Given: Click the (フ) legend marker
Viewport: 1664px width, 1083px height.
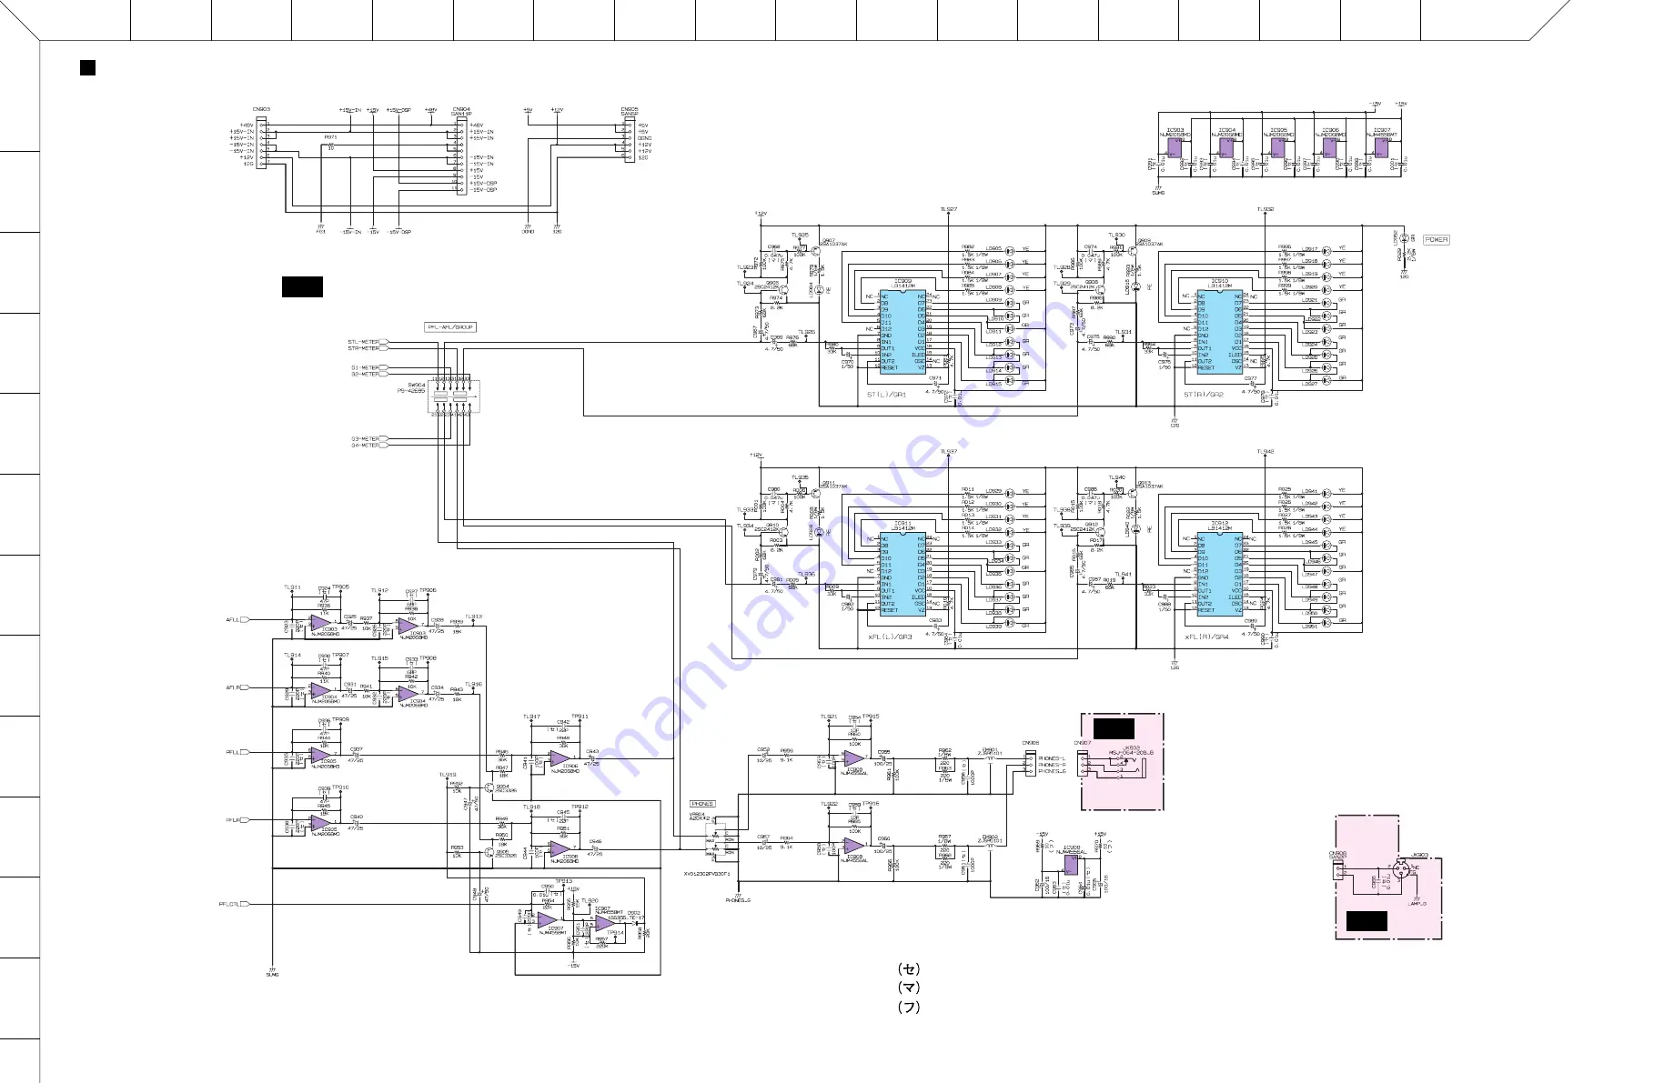Looking at the screenshot, I should pyautogui.click(x=908, y=1007).
